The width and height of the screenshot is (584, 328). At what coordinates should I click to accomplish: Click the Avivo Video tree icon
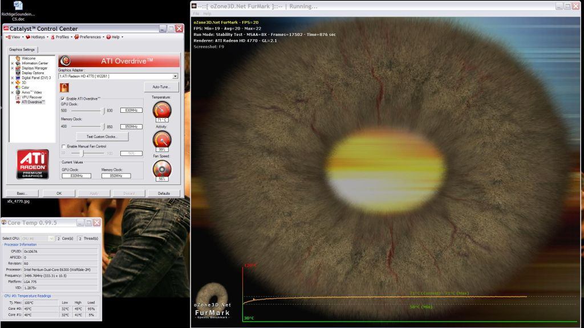(x=18, y=92)
